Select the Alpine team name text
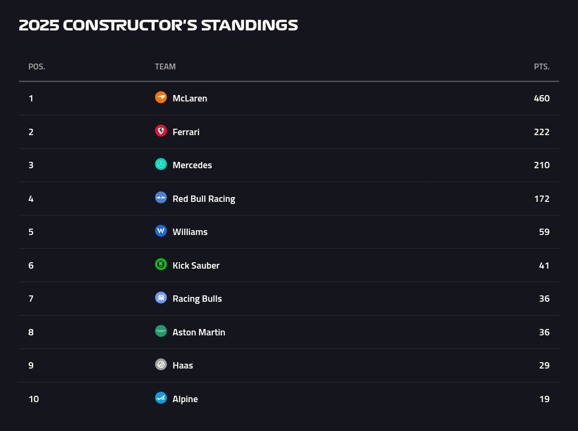The height and width of the screenshot is (431, 578). pyautogui.click(x=185, y=399)
